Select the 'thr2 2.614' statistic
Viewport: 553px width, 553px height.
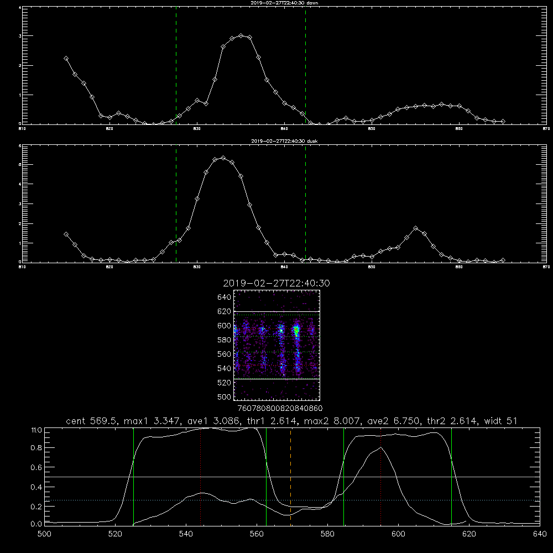pos(453,421)
